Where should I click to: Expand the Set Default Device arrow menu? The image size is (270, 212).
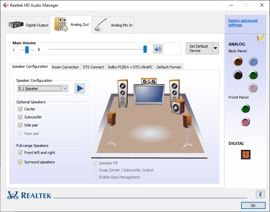[x=215, y=48]
